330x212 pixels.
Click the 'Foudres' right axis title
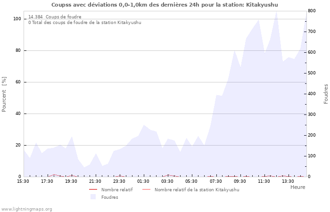326,94
